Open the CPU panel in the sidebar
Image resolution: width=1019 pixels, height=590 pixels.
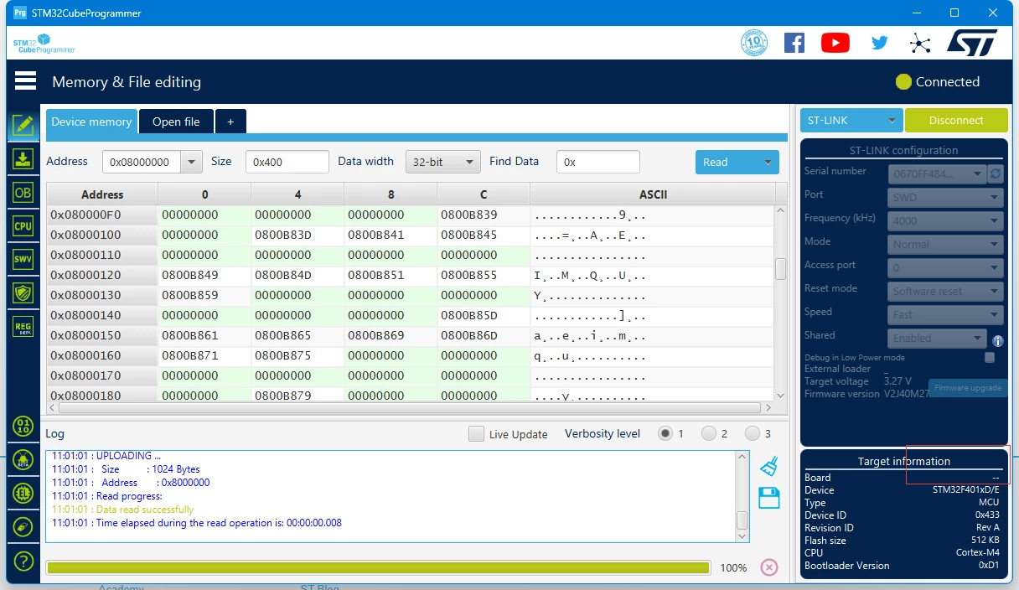(x=23, y=226)
